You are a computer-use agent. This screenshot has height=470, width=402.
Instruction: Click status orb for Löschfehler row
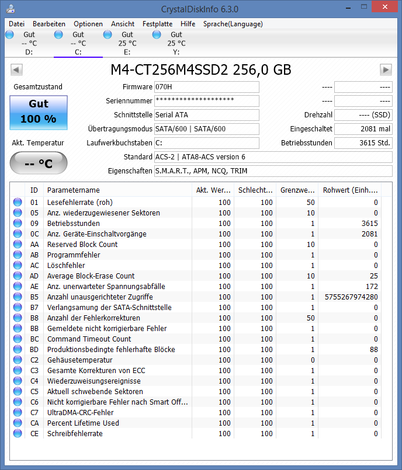pyautogui.click(x=18, y=265)
